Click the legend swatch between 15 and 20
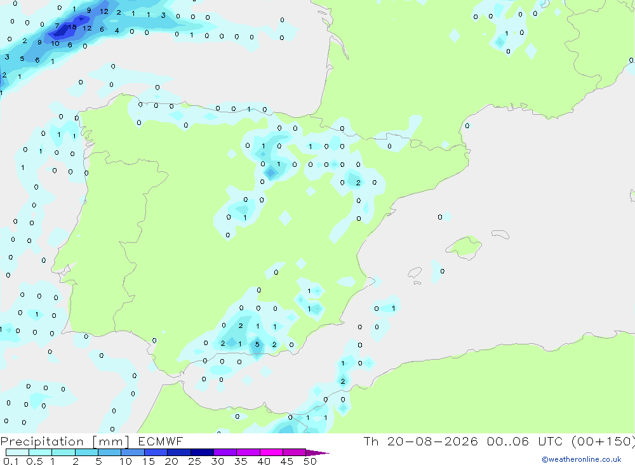 coord(156,452)
